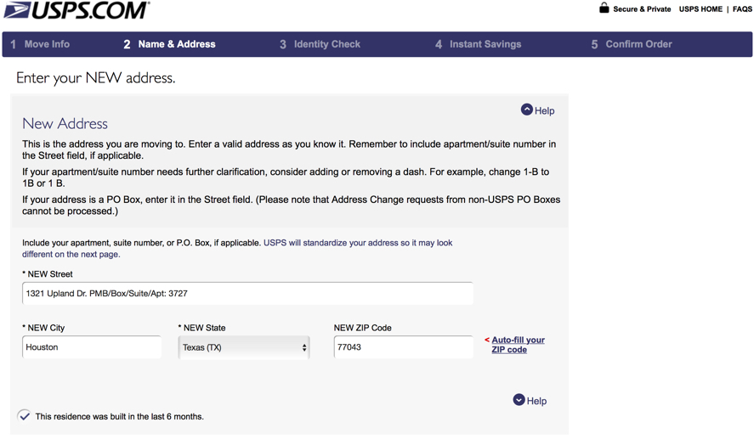Click the NEW ZIP Code field
Screen dimensions: 754x439
pos(404,347)
